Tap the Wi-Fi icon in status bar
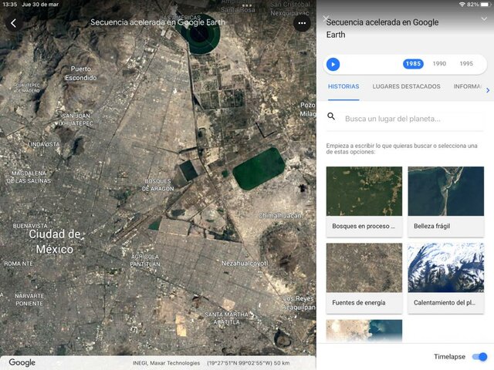Viewport: 494px width, 370px height. coord(462,5)
